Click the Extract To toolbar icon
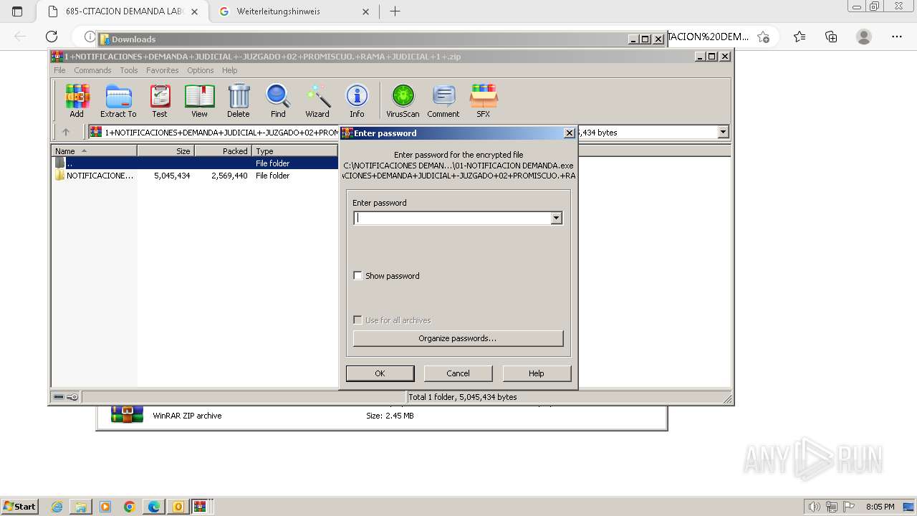The width and height of the screenshot is (917, 516). (x=118, y=100)
